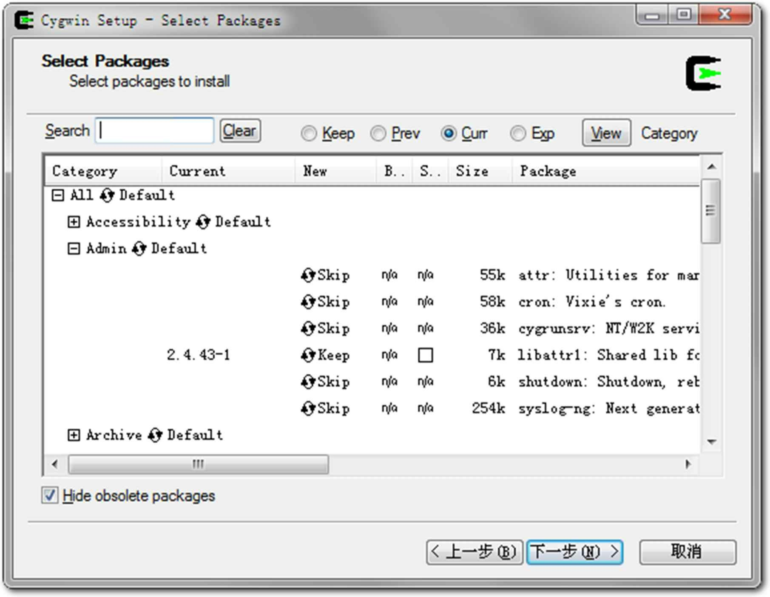Screen dimensions: 770x597
Task: Check the source checkbox for libattr1
Action: [426, 355]
